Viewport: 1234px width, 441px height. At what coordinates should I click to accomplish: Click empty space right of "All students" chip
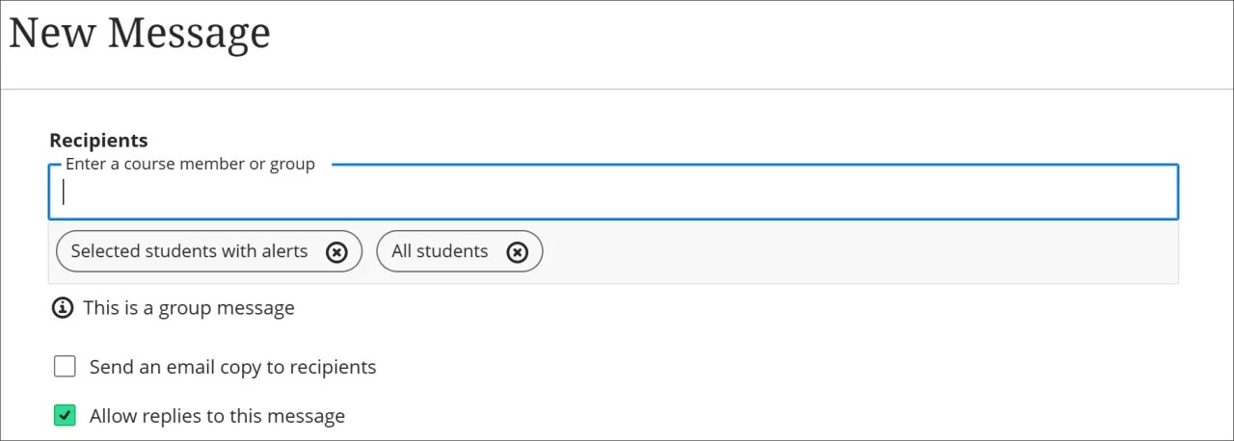(x=858, y=251)
